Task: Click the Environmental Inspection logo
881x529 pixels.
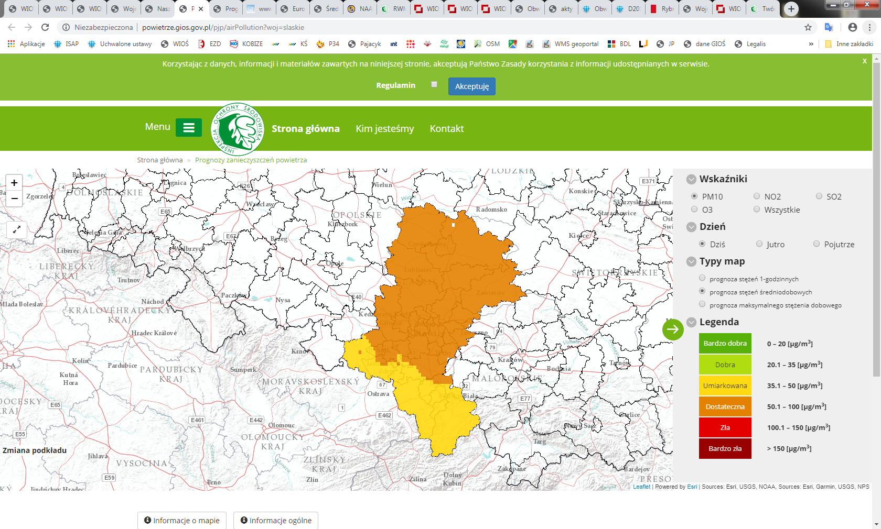Action: [238, 129]
